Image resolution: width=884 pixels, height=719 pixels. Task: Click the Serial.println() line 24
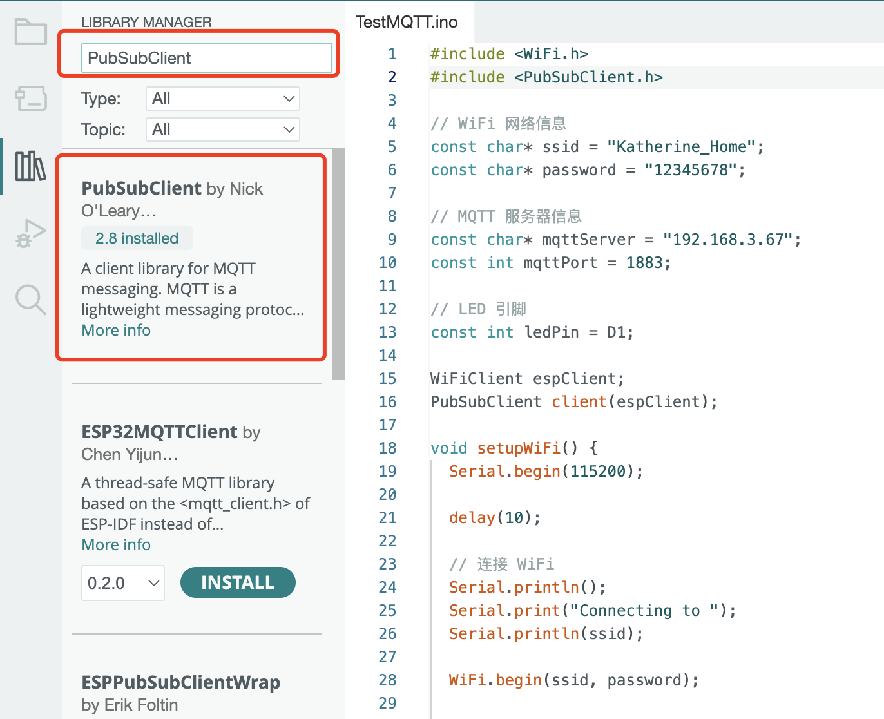click(527, 588)
